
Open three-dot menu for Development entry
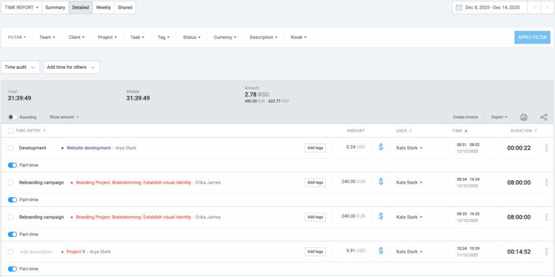tap(546, 148)
